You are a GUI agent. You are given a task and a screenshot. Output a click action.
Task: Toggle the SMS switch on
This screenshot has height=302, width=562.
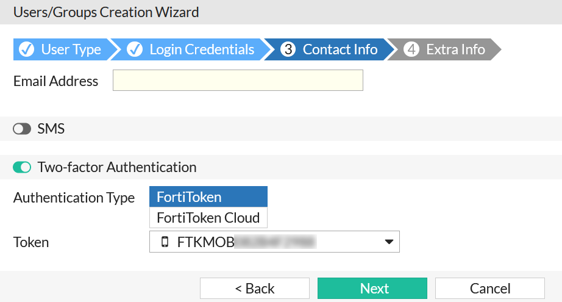(x=22, y=129)
